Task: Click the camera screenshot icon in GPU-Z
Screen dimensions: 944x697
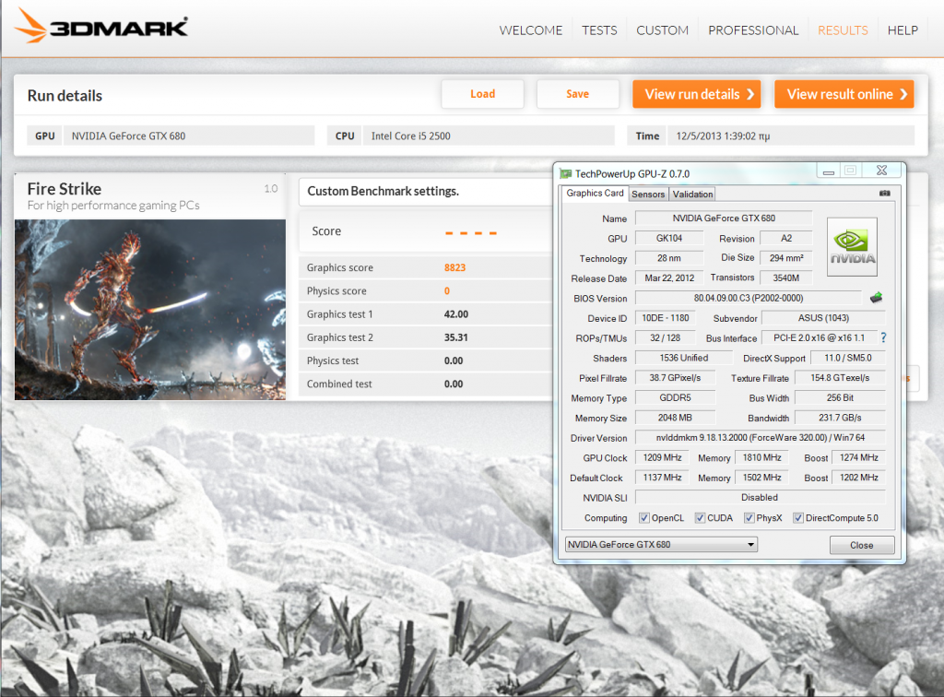Action: click(885, 194)
